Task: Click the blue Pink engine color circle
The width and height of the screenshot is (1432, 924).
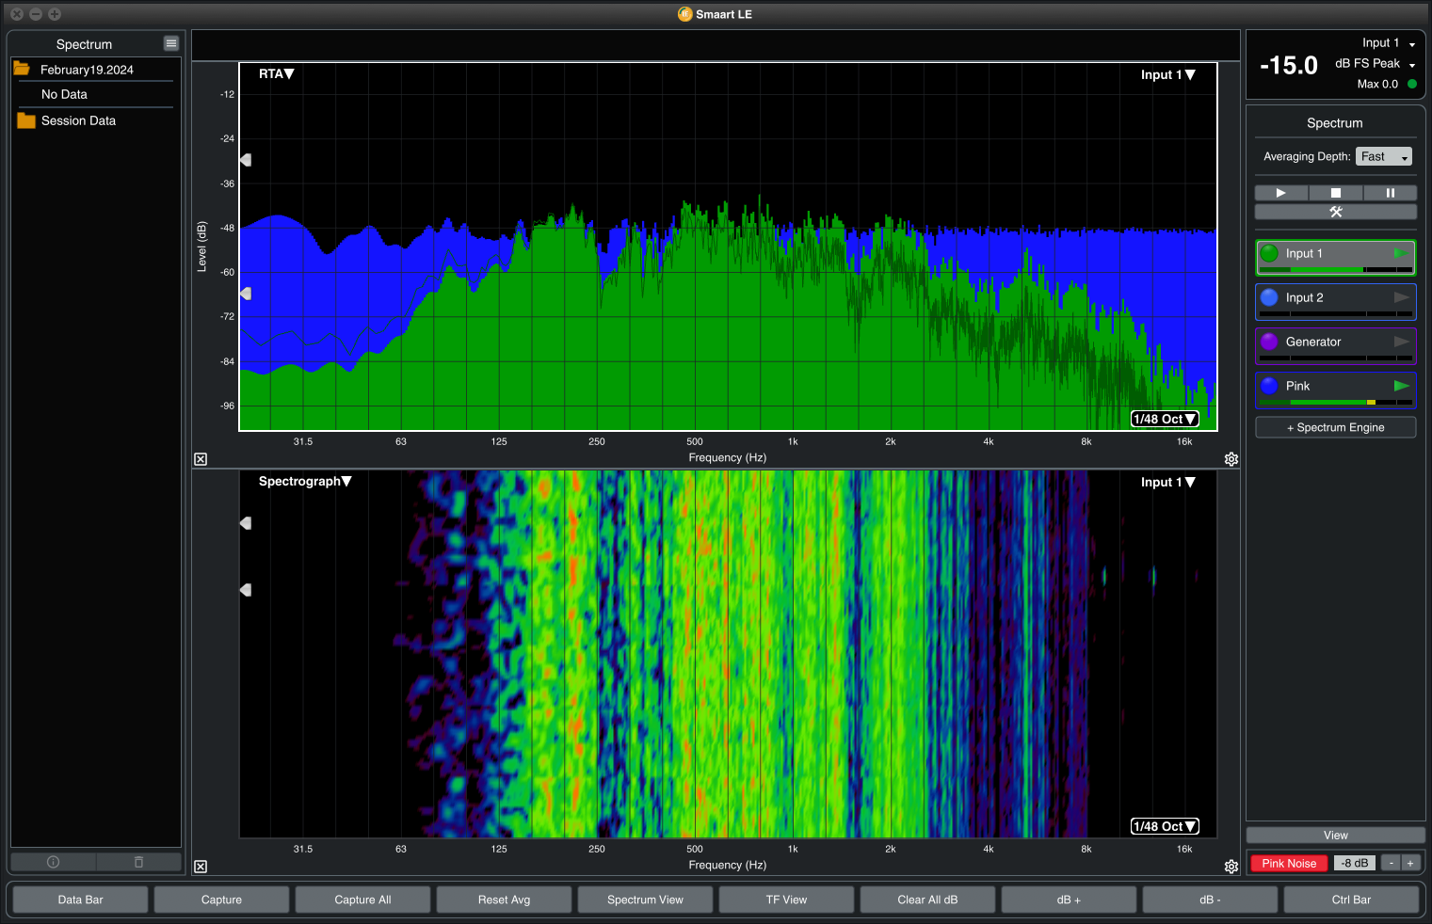Action: pyautogui.click(x=1269, y=386)
